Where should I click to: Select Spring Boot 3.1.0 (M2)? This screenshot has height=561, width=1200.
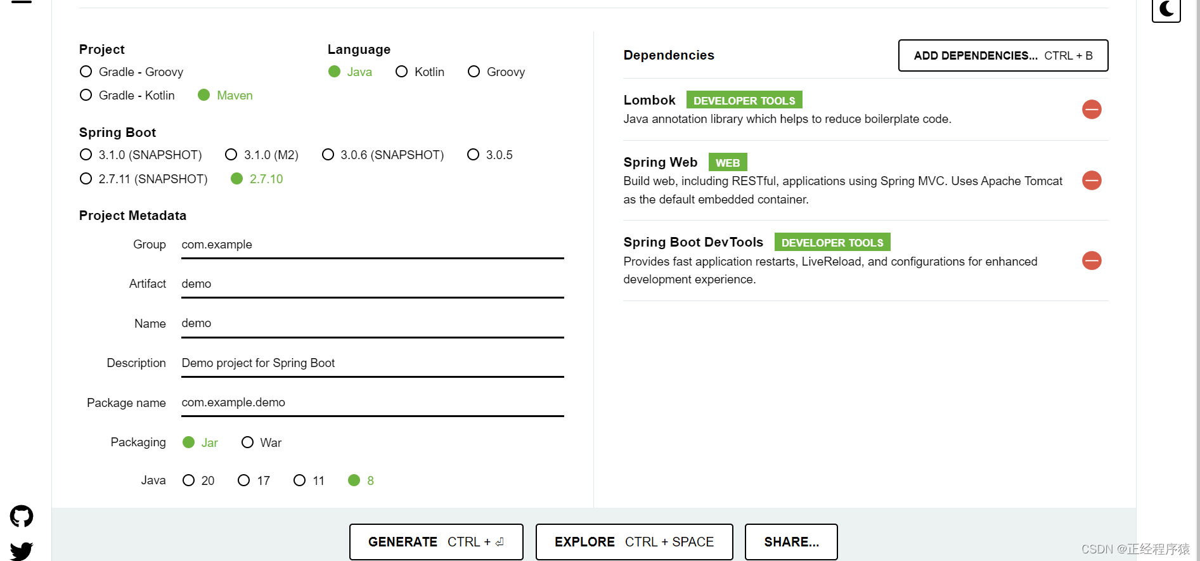point(262,155)
